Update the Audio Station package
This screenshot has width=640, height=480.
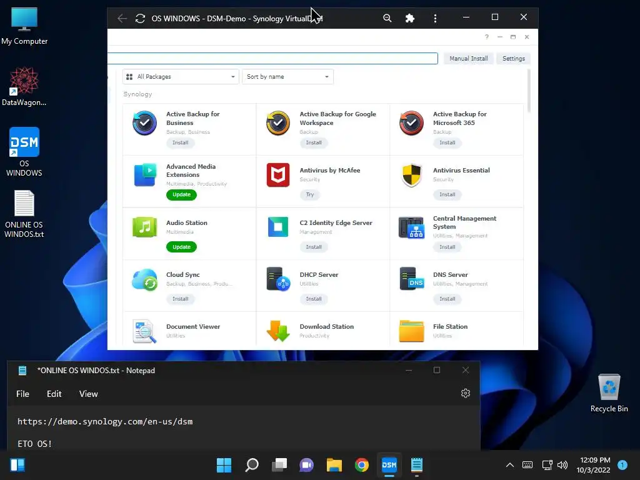point(181,247)
